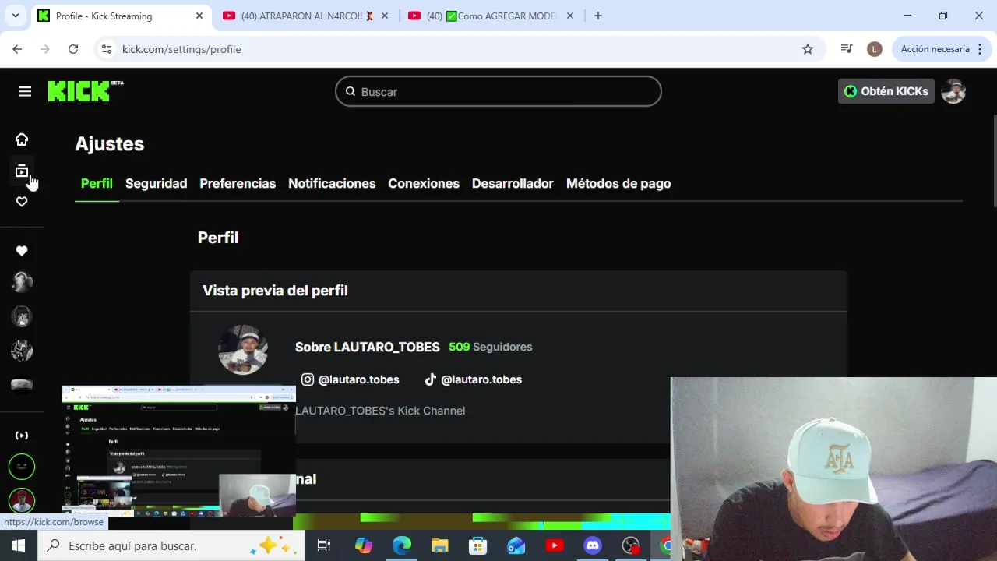This screenshot has width=997, height=561.
Task: Open the user avatar menu top right
Action: pos(953,91)
